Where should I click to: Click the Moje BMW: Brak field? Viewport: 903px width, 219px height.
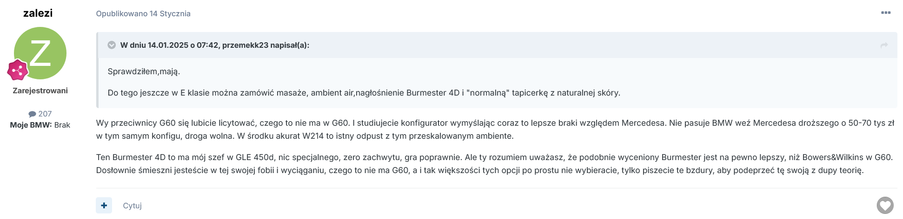(40, 125)
